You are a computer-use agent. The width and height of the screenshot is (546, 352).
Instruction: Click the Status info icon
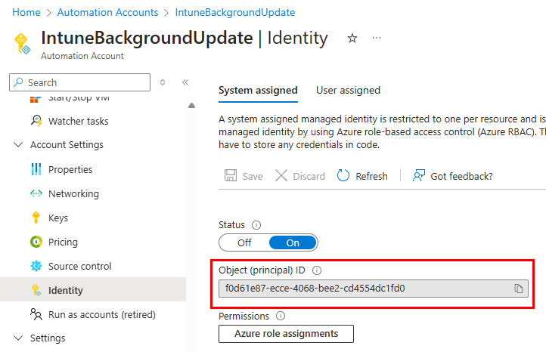[x=256, y=225]
